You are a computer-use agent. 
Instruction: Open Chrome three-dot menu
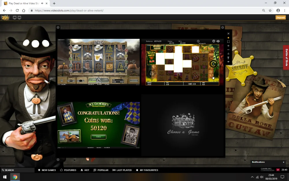(285, 10)
